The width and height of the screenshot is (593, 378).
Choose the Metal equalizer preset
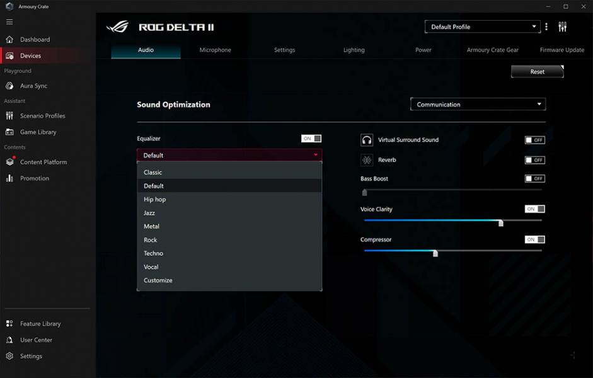pos(229,226)
